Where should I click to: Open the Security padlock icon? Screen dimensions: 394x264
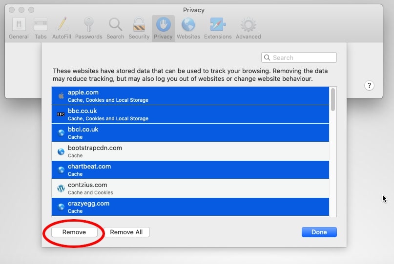click(139, 24)
